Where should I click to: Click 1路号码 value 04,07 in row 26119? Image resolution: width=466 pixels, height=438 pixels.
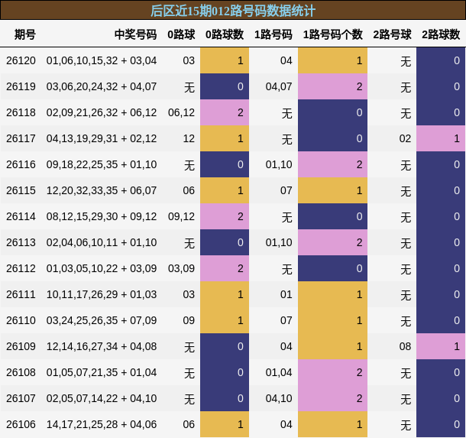(279, 86)
